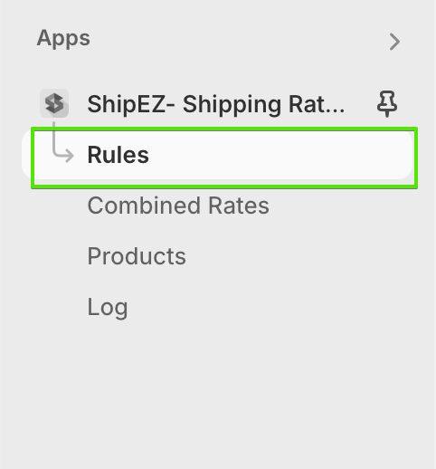Select Combined Rates under ShipEZ
Viewport: 436px width, 469px height.
click(x=178, y=206)
